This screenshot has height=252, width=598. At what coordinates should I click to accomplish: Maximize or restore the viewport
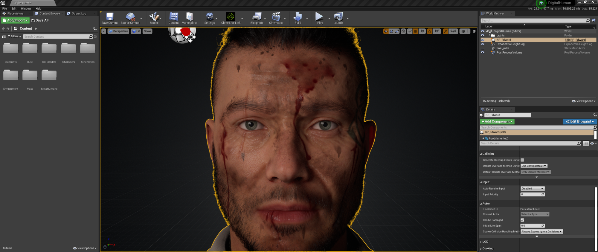(474, 31)
